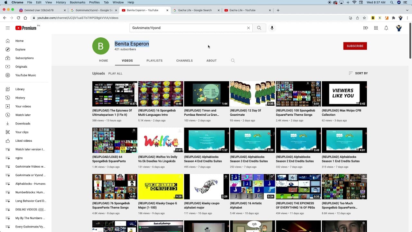Open Chrome extensions puzzle icon

coord(393,18)
